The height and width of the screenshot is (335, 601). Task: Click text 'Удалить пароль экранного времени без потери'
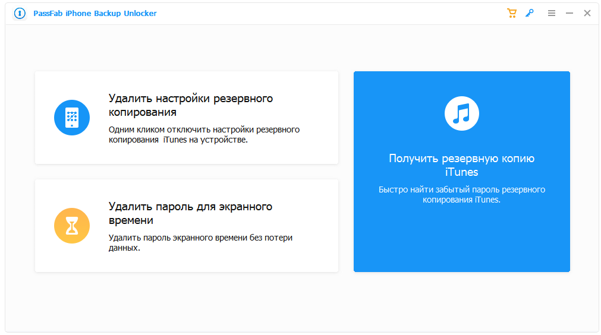click(200, 238)
